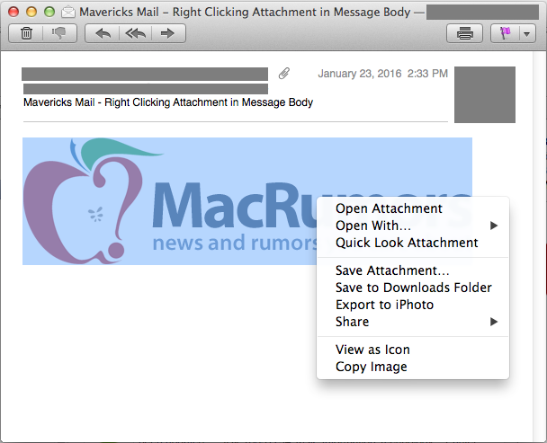Image resolution: width=547 pixels, height=443 pixels.
Task: Choose Save Attachment… in context menu
Action: pos(413,270)
